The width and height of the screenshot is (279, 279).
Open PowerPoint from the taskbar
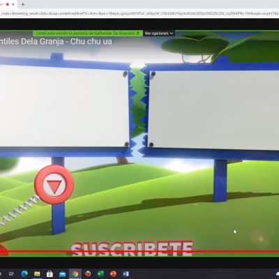click(x=113, y=273)
